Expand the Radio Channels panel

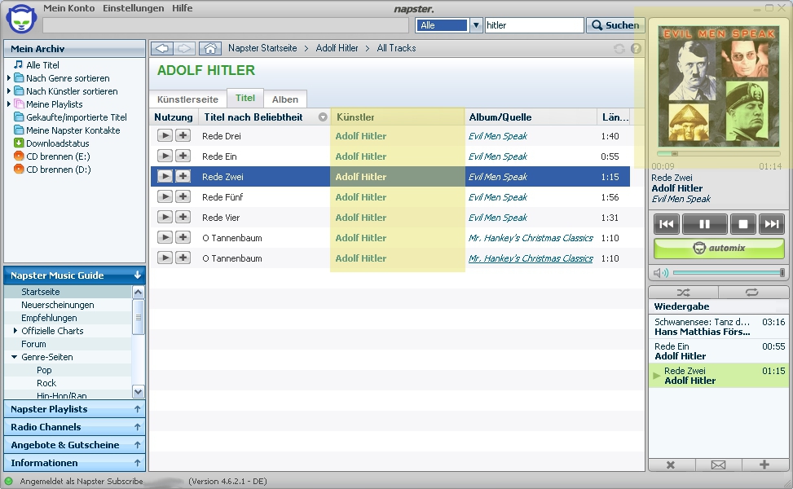click(x=138, y=427)
